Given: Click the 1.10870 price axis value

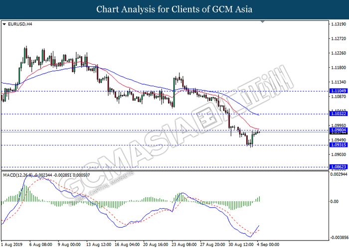Looking at the screenshot, I should pyautogui.click(x=339, y=97).
